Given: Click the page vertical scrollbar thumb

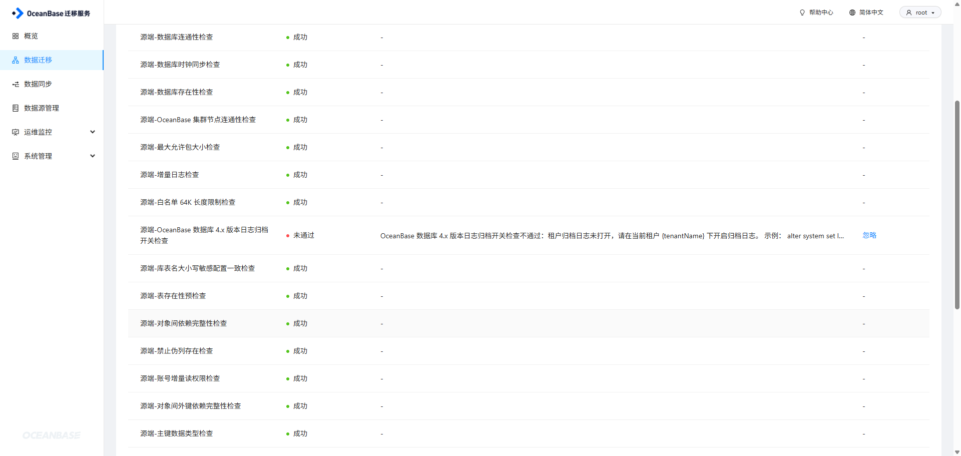Looking at the screenshot, I should click(957, 205).
